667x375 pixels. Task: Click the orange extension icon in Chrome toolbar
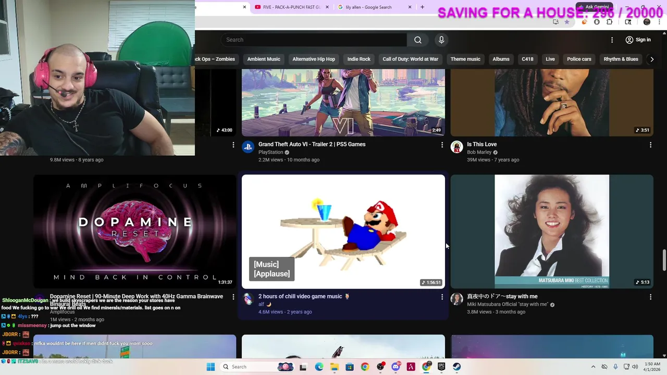[x=584, y=22]
